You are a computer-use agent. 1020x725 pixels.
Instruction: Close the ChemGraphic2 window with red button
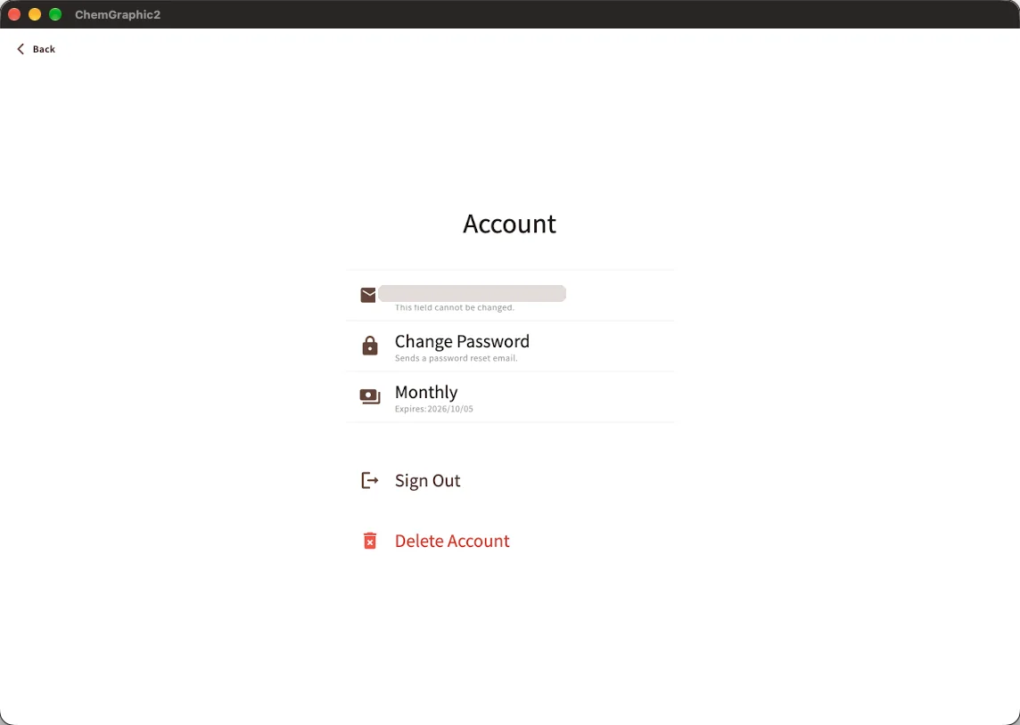(x=14, y=14)
